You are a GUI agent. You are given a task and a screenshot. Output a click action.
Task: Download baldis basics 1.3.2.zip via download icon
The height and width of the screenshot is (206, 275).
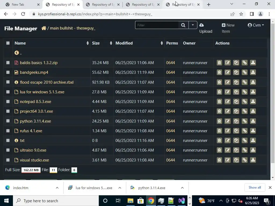click(x=253, y=63)
